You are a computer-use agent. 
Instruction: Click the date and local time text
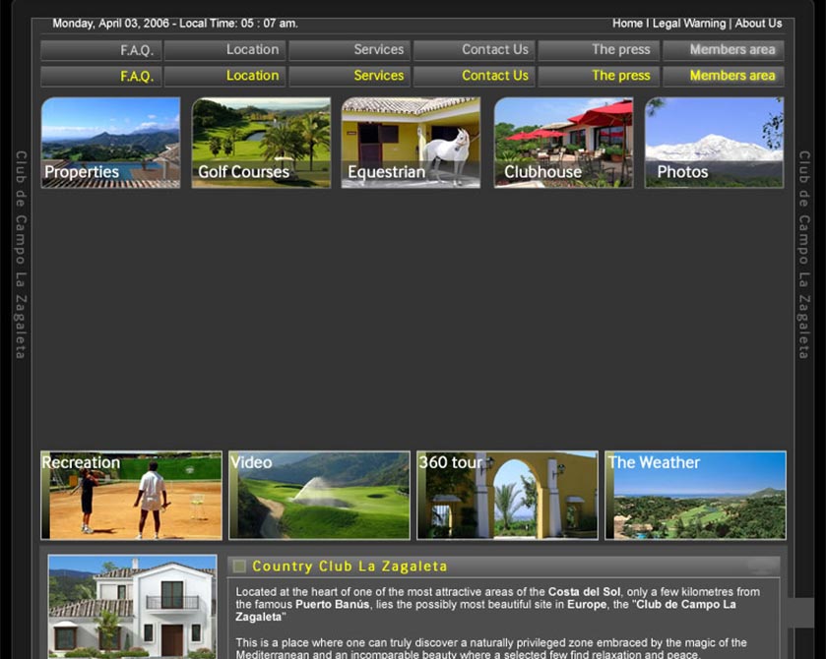pos(175,24)
